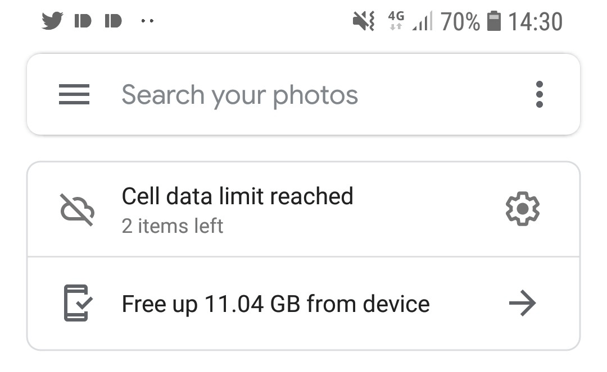Tap the signal strength bars
The width and height of the screenshot is (607, 372).
(x=422, y=21)
